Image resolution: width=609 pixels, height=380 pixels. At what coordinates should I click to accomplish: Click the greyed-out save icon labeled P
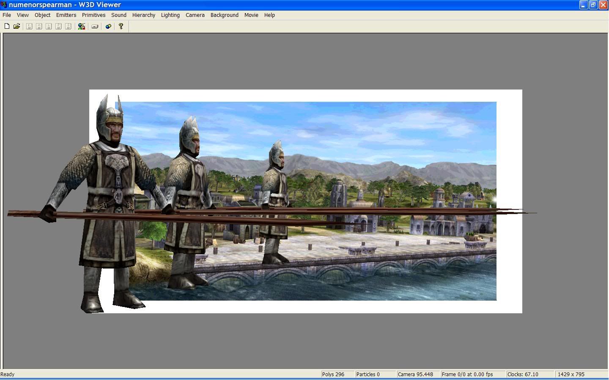[x=58, y=26]
